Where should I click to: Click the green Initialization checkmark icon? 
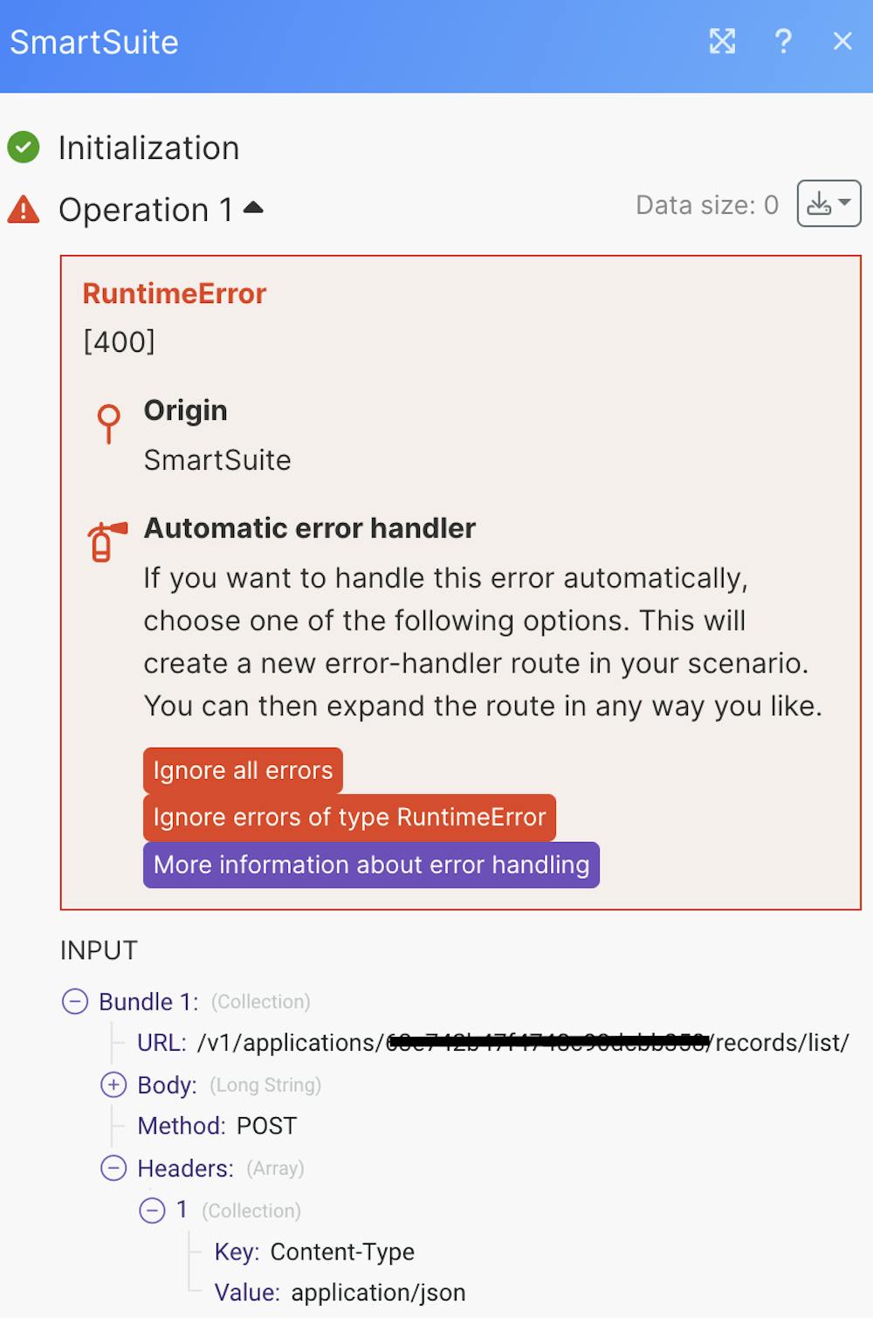(x=24, y=148)
